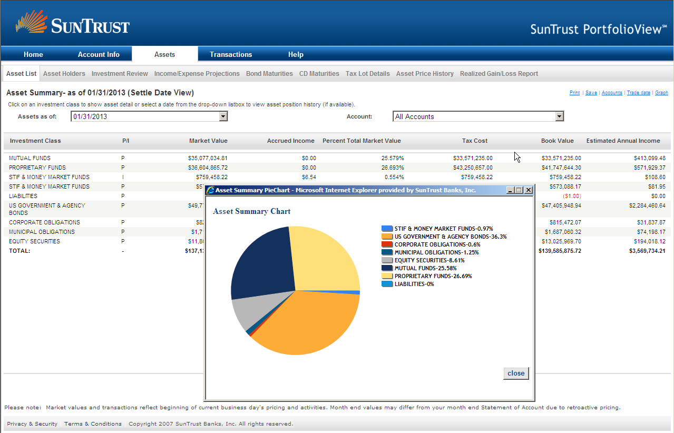Click Mutual Funds market value $35,077,034.81
Viewport: 674px width, 433px height.
point(208,158)
